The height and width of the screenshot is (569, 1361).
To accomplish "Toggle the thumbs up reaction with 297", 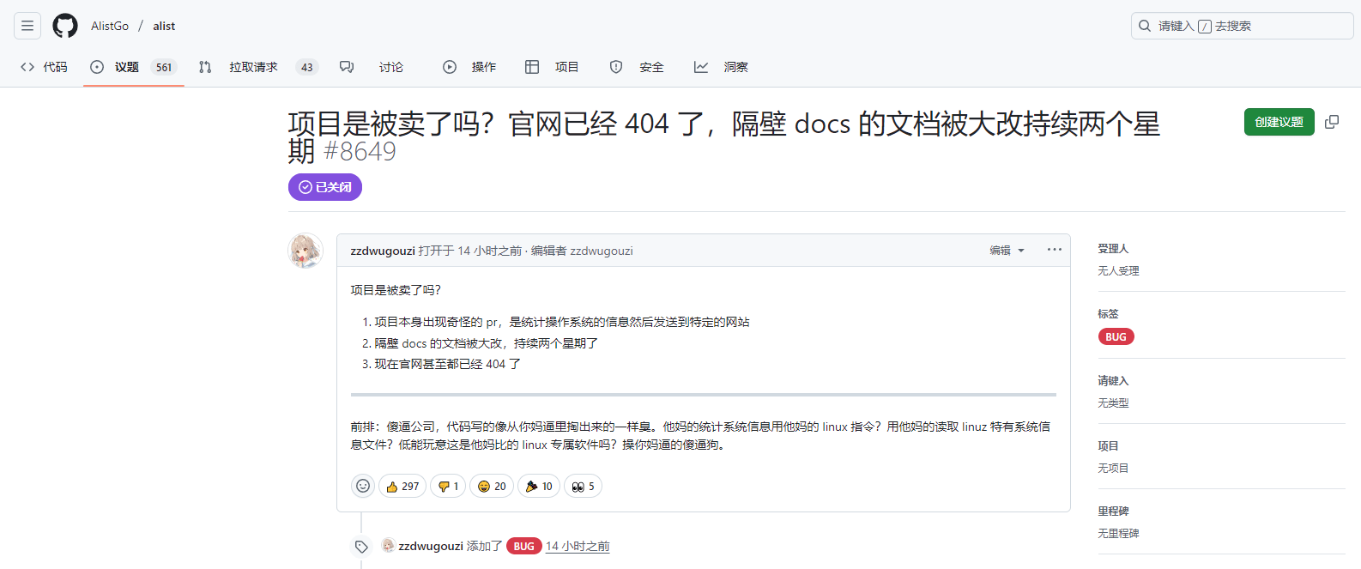I will pyautogui.click(x=402, y=486).
